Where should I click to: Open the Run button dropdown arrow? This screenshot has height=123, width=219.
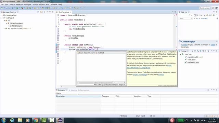tap(20, 8)
